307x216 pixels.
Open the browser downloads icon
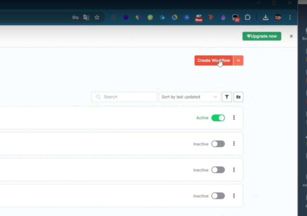coord(265,17)
